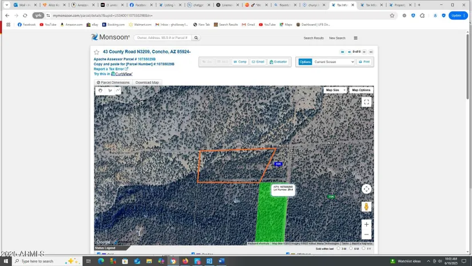Select the 6 M sold-within radio button
Image resolution: width=472 pixels, height=266 pixels.
(351, 248)
